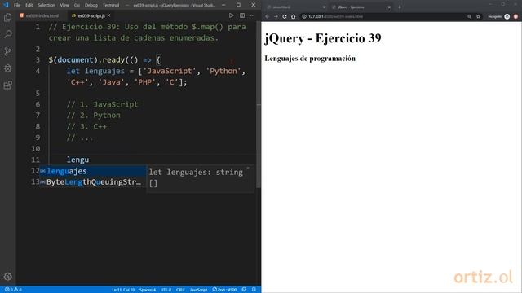Image resolution: width=522 pixels, height=293 pixels.
Task: Click the feedback smiley in status bar
Action: coord(244,290)
